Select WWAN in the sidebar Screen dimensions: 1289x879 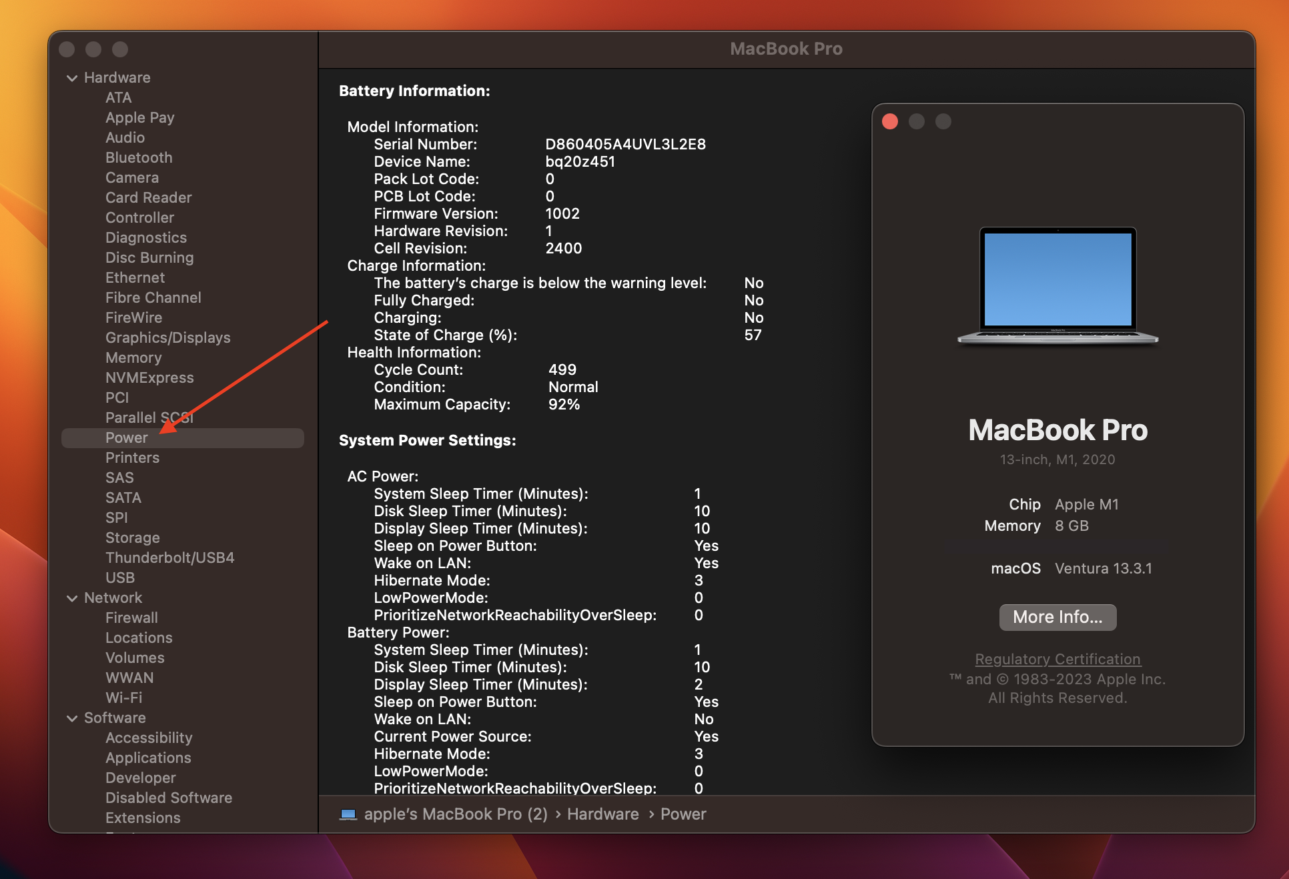point(129,678)
